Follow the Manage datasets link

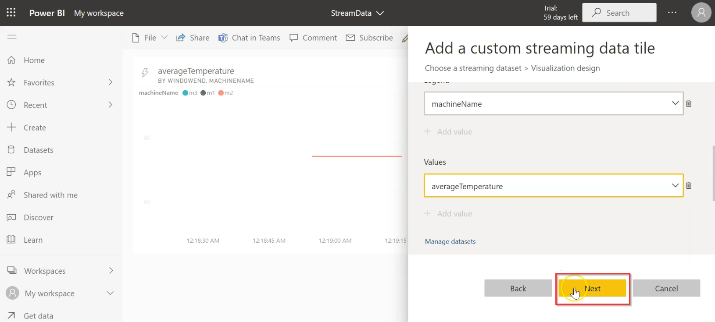(450, 242)
